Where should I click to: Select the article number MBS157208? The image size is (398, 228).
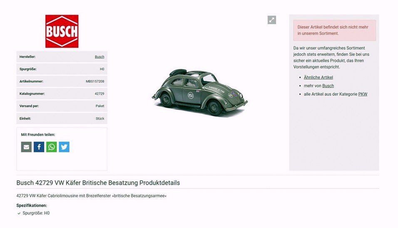click(95, 81)
